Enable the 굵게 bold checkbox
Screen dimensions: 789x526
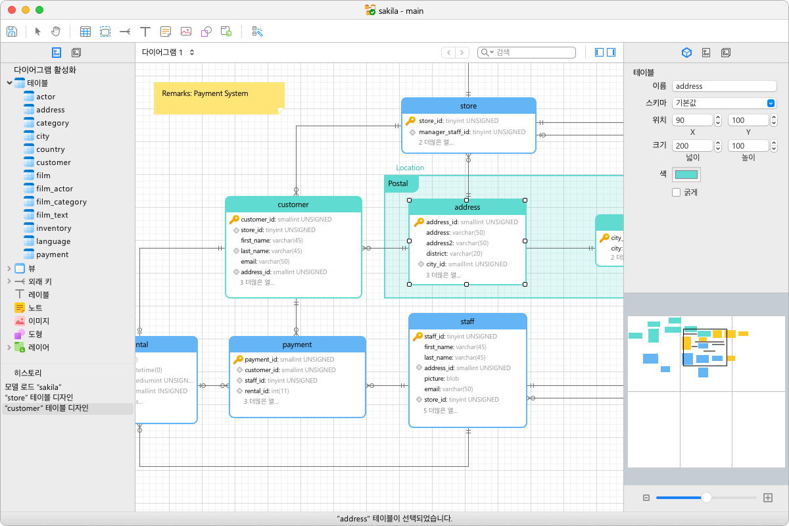pos(676,192)
